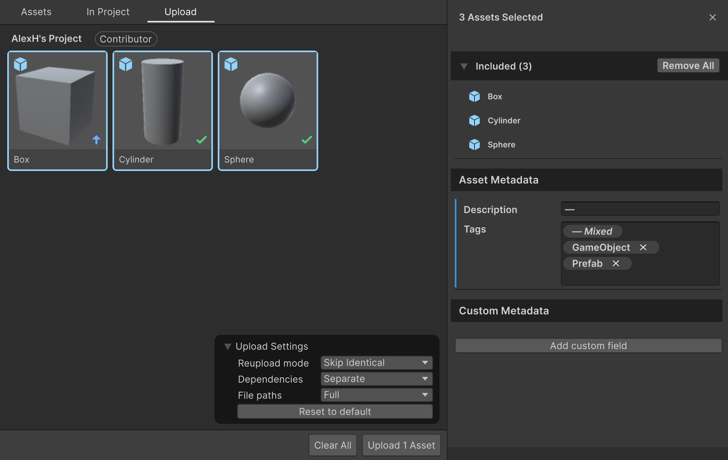
Task: Switch to the Assets tab
Action: (x=36, y=12)
